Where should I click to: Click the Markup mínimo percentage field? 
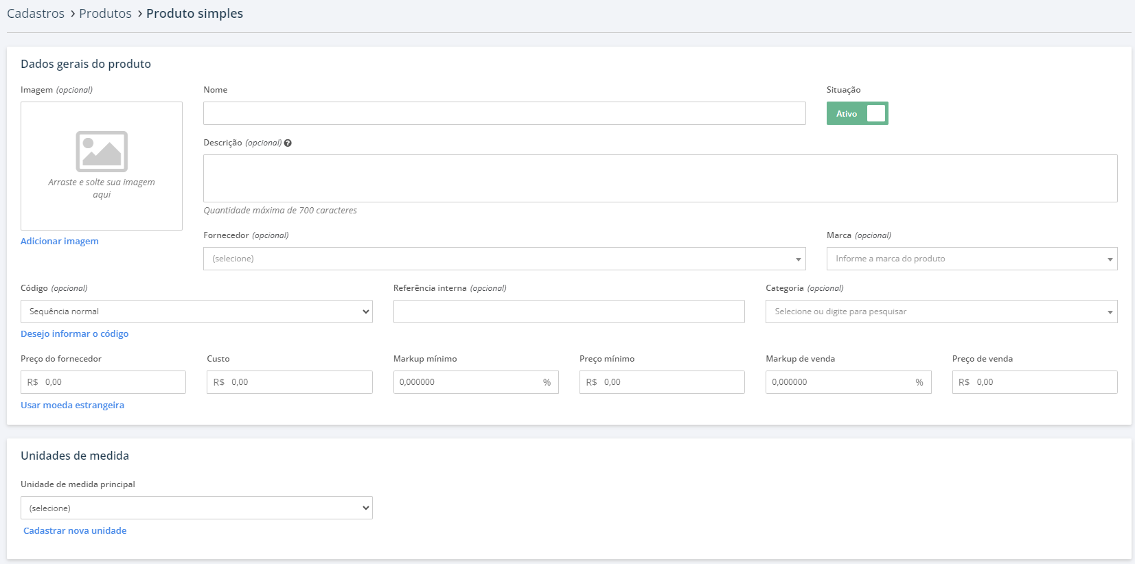[x=476, y=382]
